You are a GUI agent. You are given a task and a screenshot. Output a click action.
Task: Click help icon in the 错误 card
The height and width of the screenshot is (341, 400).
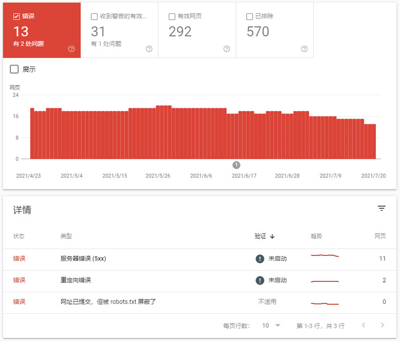(x=71, y=49)
